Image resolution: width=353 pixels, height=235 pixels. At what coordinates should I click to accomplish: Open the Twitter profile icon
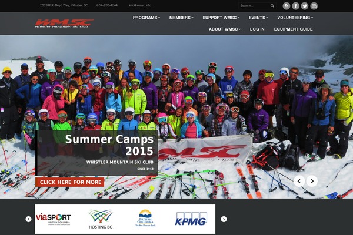(x=305, y=6)
